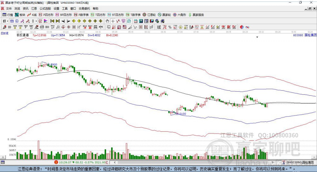The width and height of the screenshot is (317, 172).
Task: Open the 江恩 menu
Action: (34, 8)
